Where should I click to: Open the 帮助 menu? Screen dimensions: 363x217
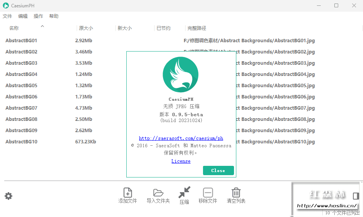[54, 16]
